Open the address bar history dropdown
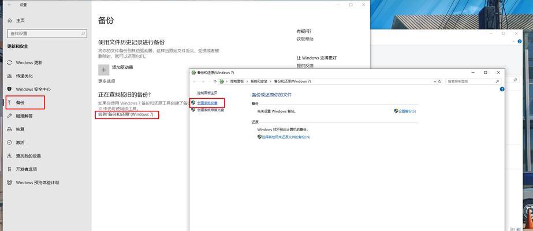 click(435, 81)
